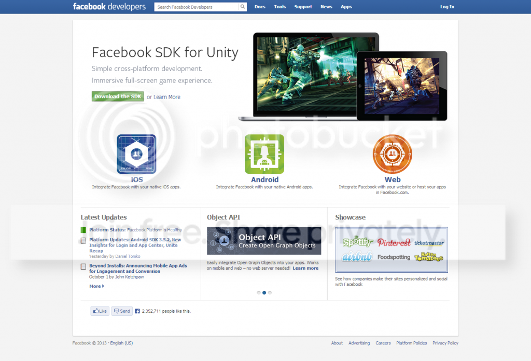Screen dimensions: 531x361
Task: Change language via English (US) link
Action: point(121,343)
